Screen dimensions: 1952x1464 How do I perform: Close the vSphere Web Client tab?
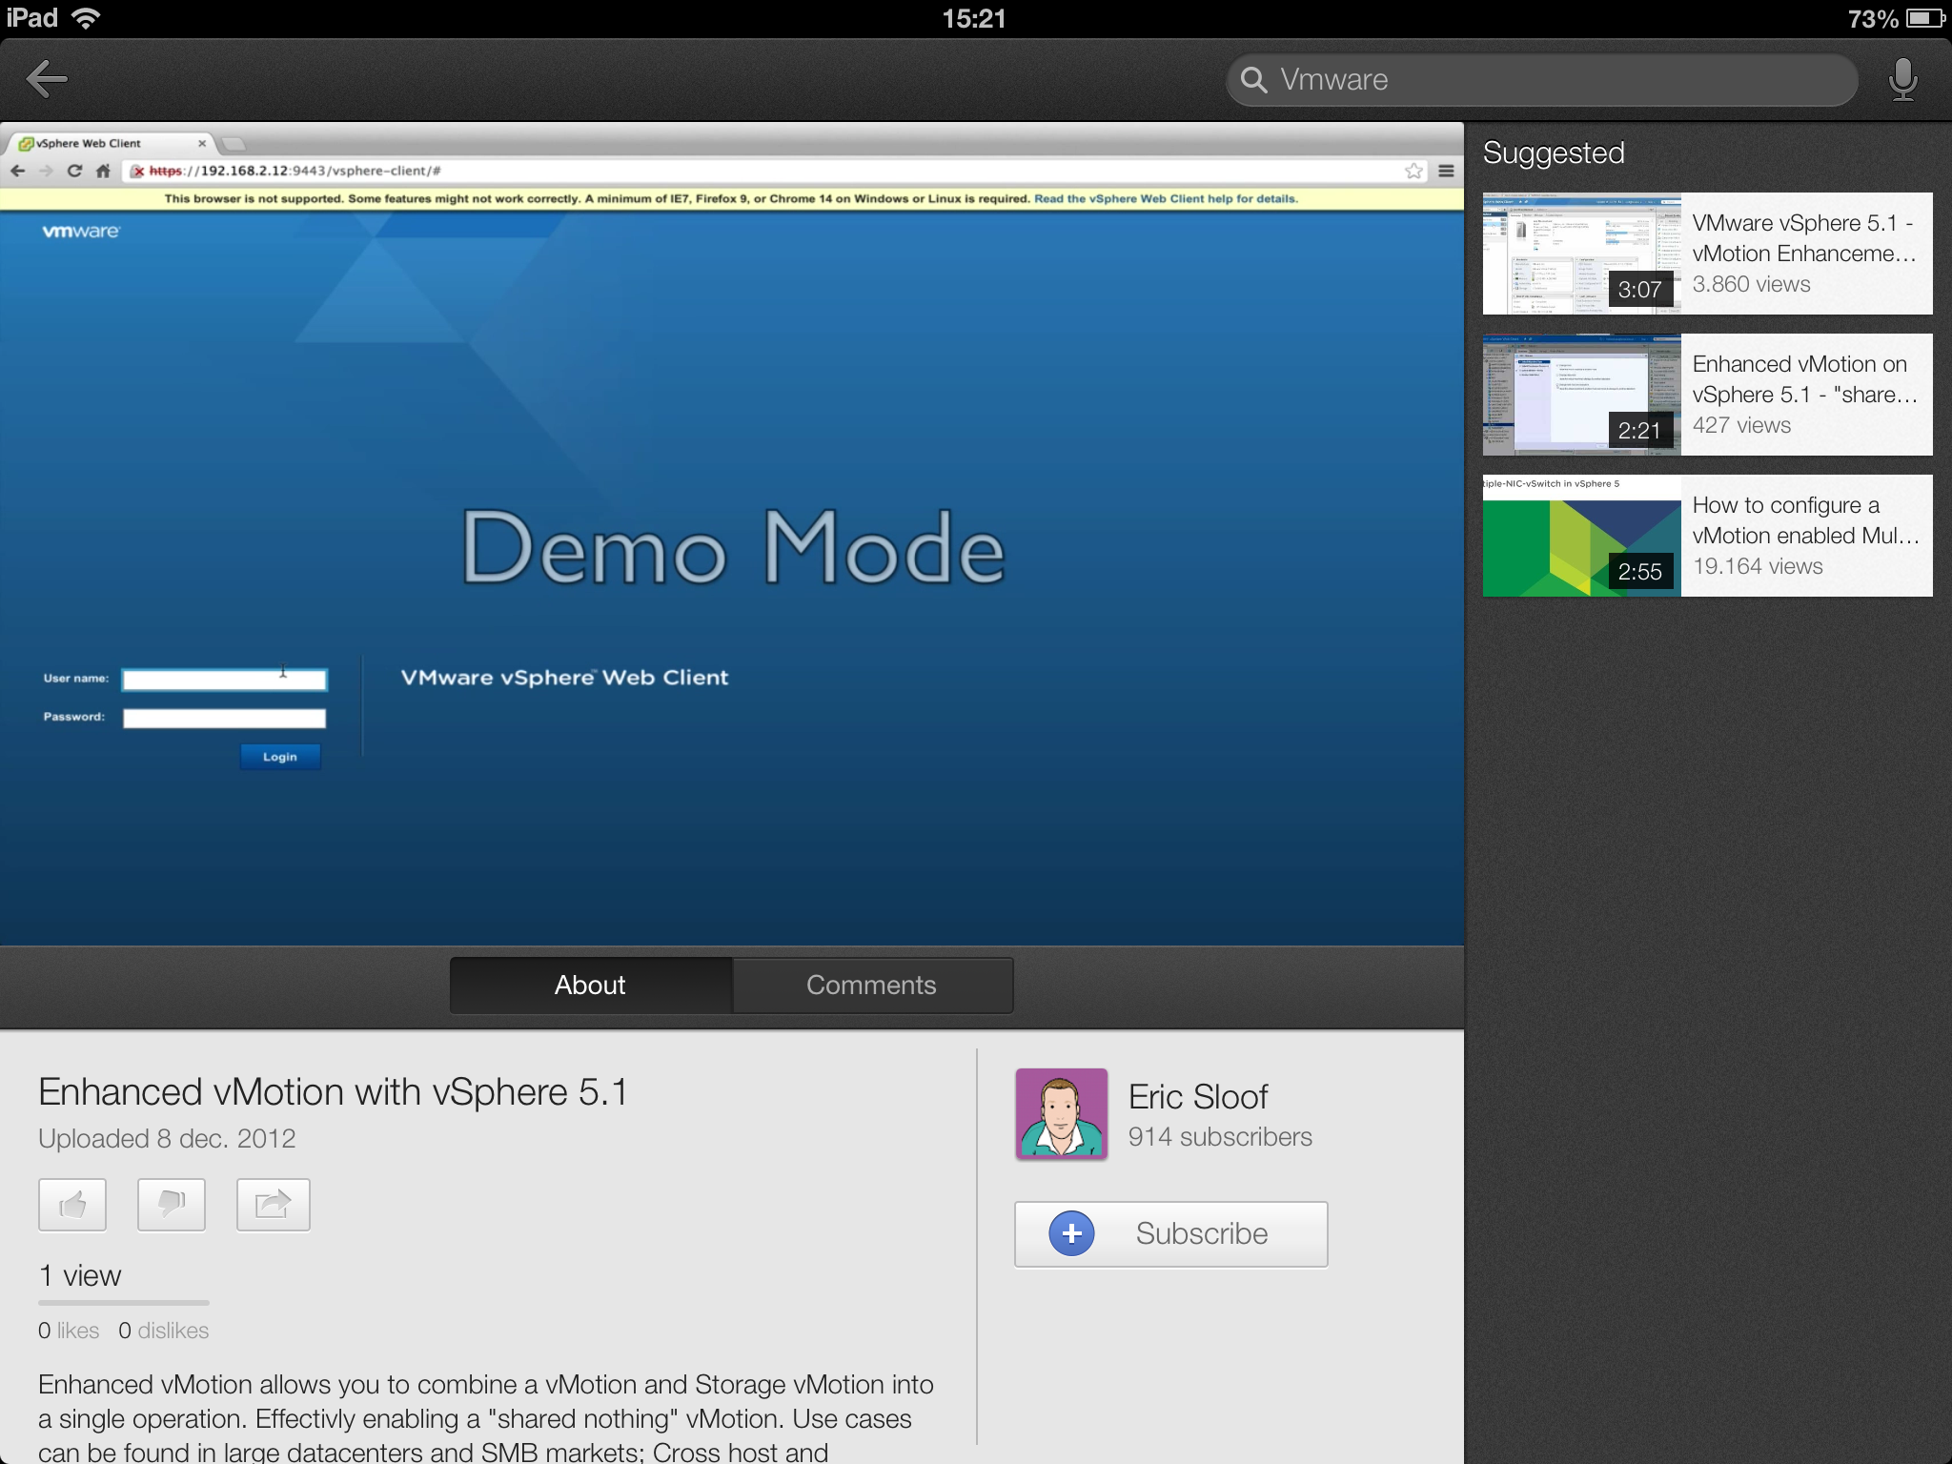click(x=202, y=143)
